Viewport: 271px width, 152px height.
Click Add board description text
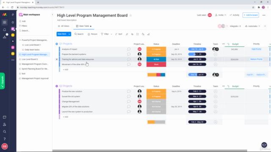click(x=67, y=20)
